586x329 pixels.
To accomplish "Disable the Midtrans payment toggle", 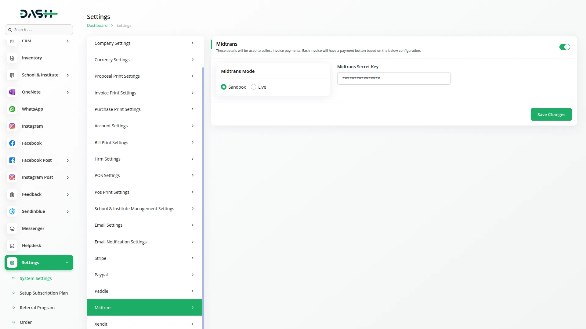I will (564, 47).
